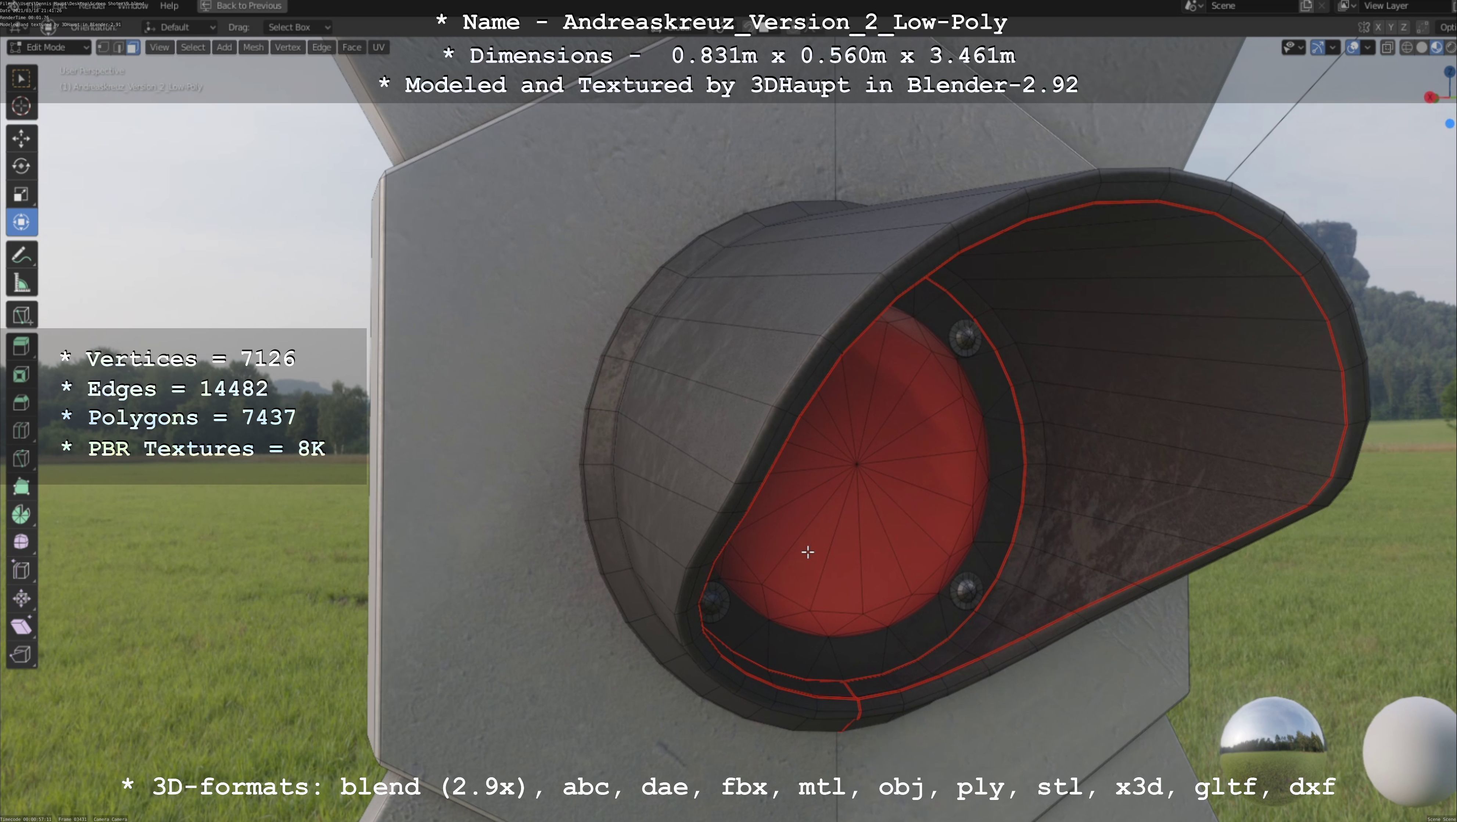This screenshot has width=1457, height=822.
Task: Open the view layer browser dropdown
Action: point(1347,6)
